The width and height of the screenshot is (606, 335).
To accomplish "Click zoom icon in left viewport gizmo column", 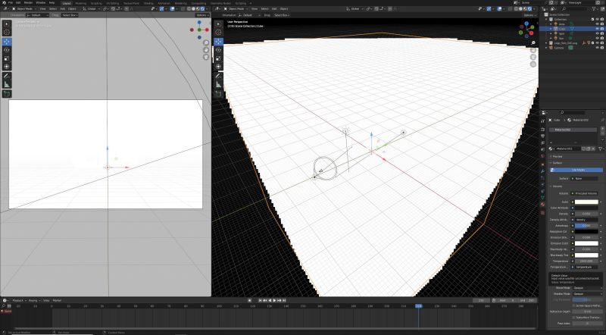I will point(206,42).
